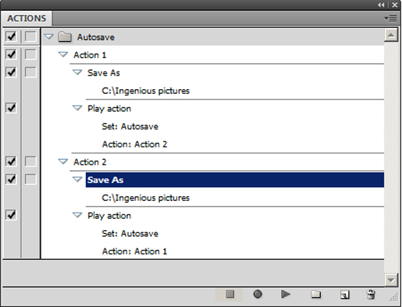Delete selection with trash icon
This screenshot has width=402, height=307.
pos(371,295)
